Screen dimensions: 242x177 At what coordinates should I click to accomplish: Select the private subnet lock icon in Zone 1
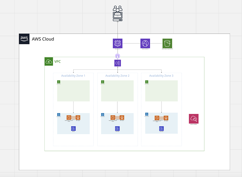click(x=59, y=115)
